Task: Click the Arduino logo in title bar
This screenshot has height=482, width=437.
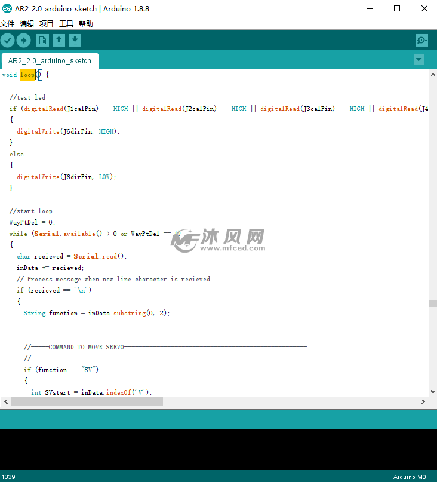Action: point(7,9)
